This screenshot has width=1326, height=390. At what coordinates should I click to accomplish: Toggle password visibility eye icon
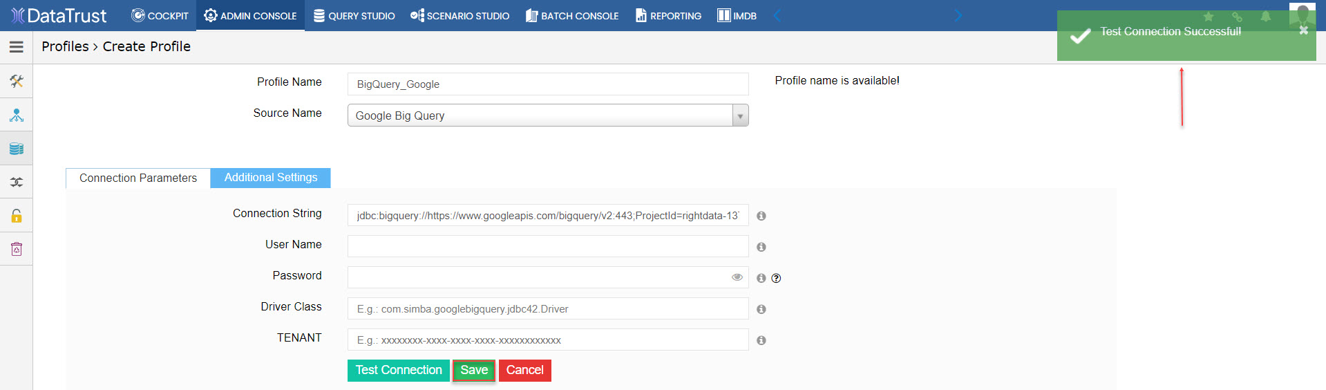(737, 277)
